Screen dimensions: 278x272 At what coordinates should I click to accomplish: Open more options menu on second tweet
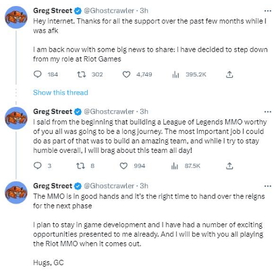pos(268,112)
